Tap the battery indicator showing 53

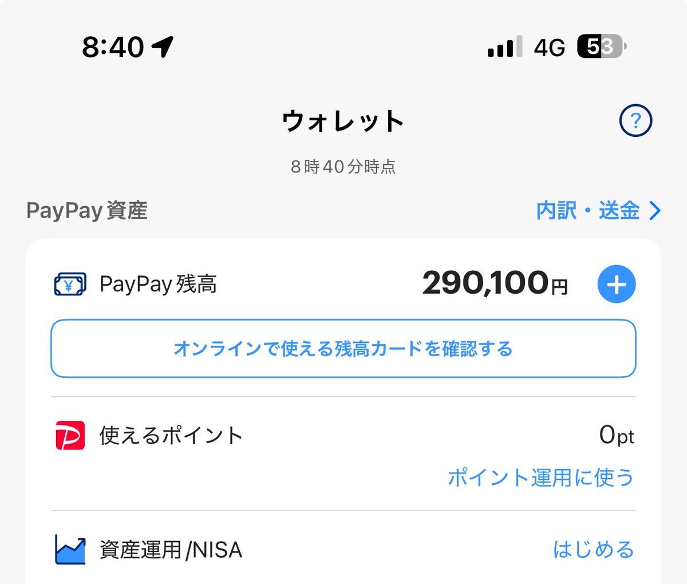(602, 46)
